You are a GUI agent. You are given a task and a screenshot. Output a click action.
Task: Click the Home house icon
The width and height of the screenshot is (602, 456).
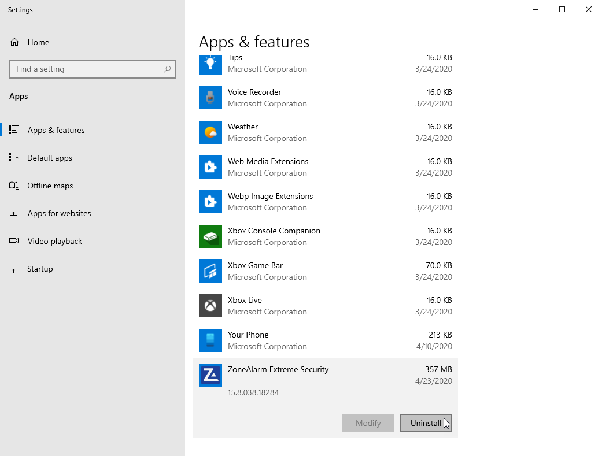pos(14,42)
